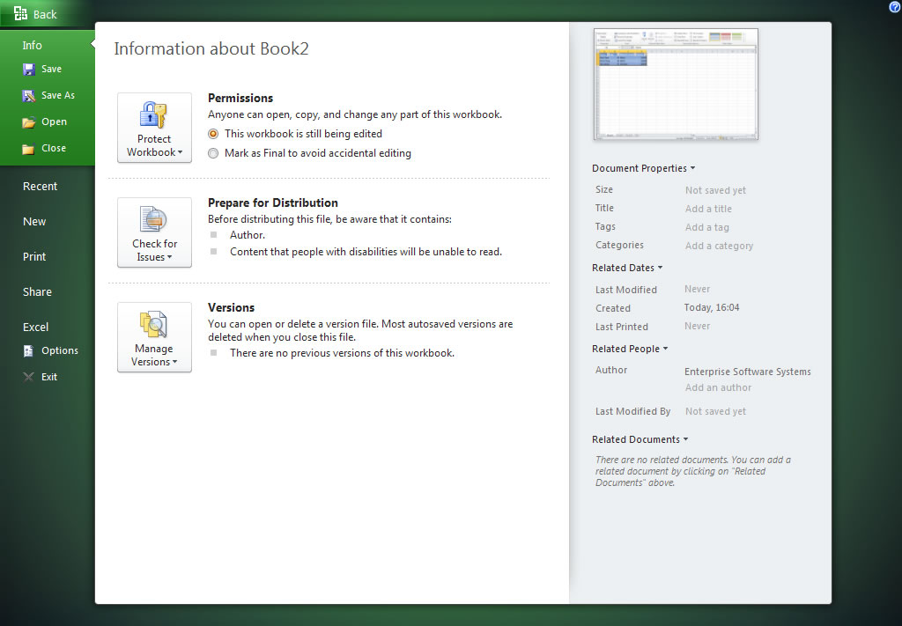Click the Open menu label

click(54, 122)
